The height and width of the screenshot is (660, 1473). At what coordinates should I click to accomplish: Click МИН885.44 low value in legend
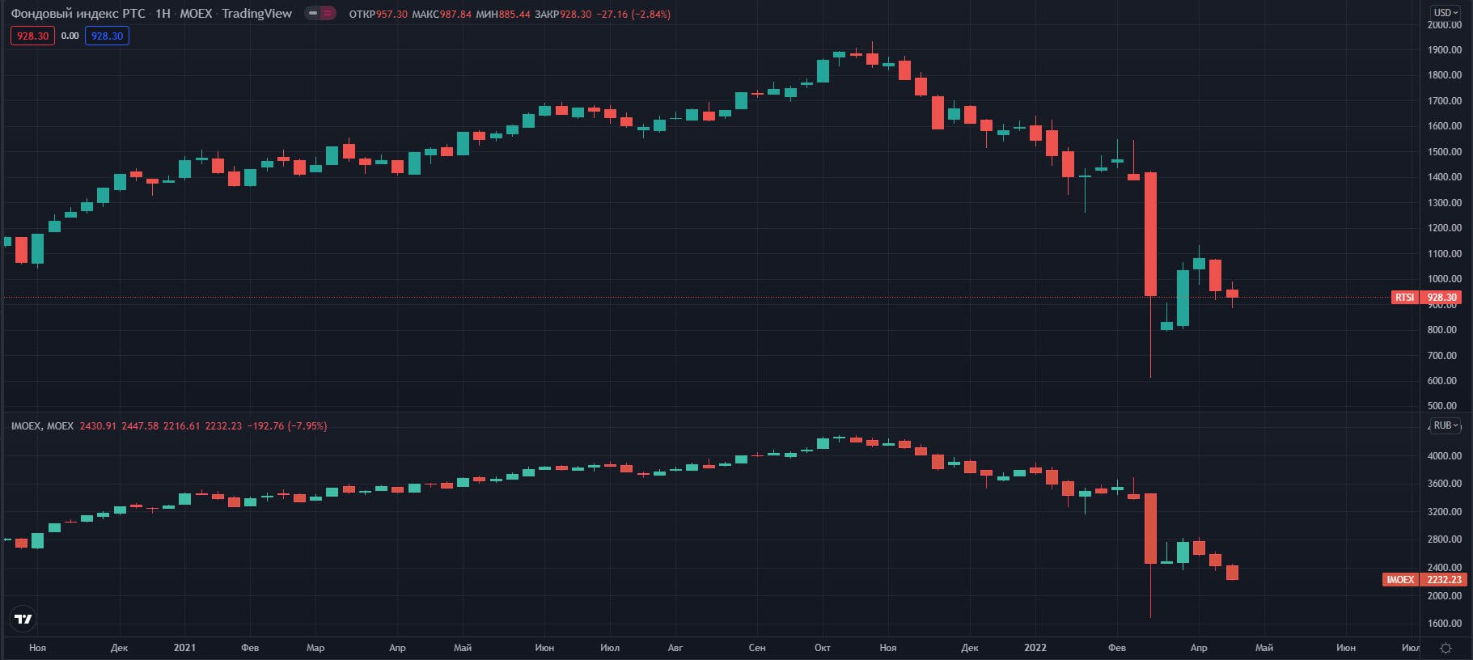503,14
